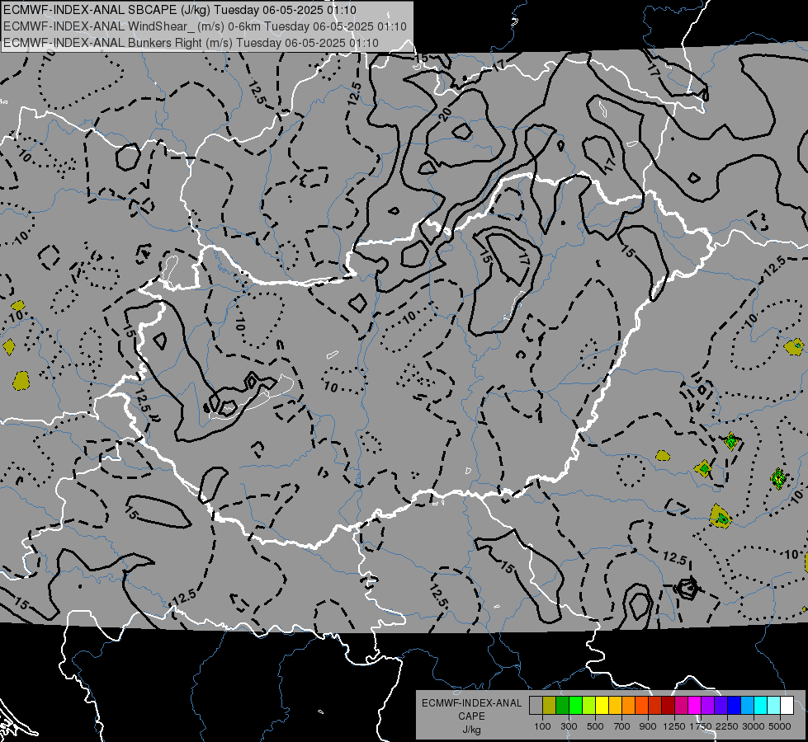Image resolution: width=808 pixels, height=742 pixels.
Task: Click ECMWF-INDEX-ANAL title in the legend box
Action: [x=471, y=703]
